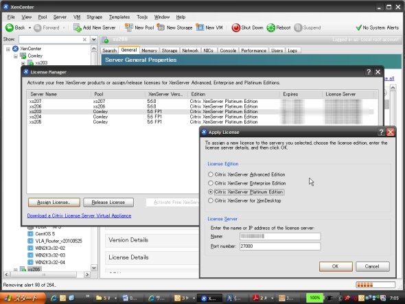The height and width of the screenshot is (304, 405).
Task: Click the Port number input field
Action: [280, 246]
